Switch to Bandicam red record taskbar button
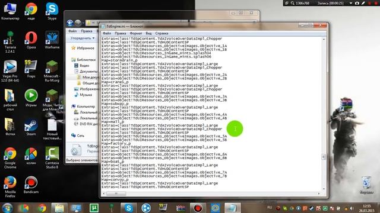This screenshot has height=213, width=380. point(198,208)
